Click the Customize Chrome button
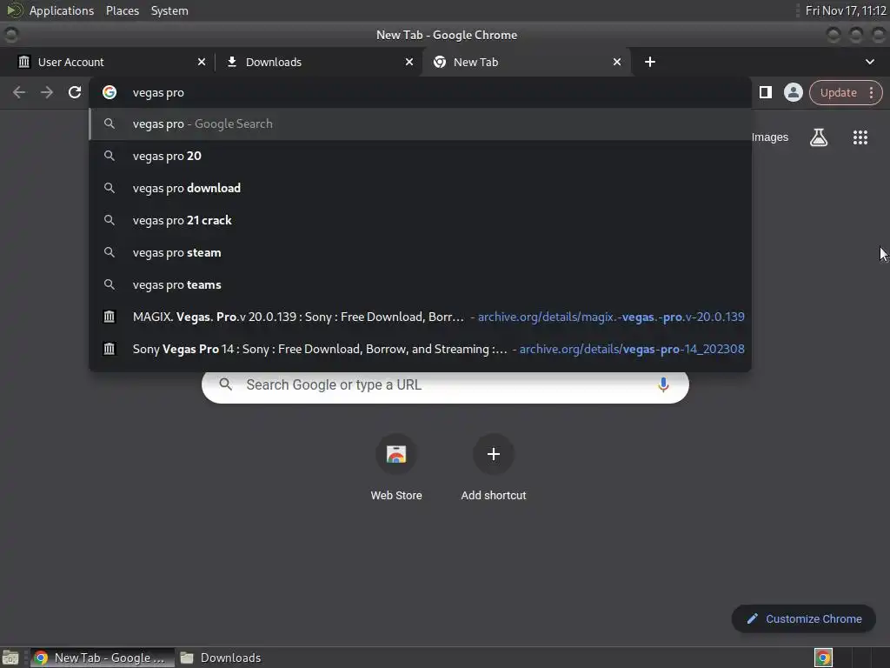Viewport: 890px width, 668px height. [x=803, y=618]
